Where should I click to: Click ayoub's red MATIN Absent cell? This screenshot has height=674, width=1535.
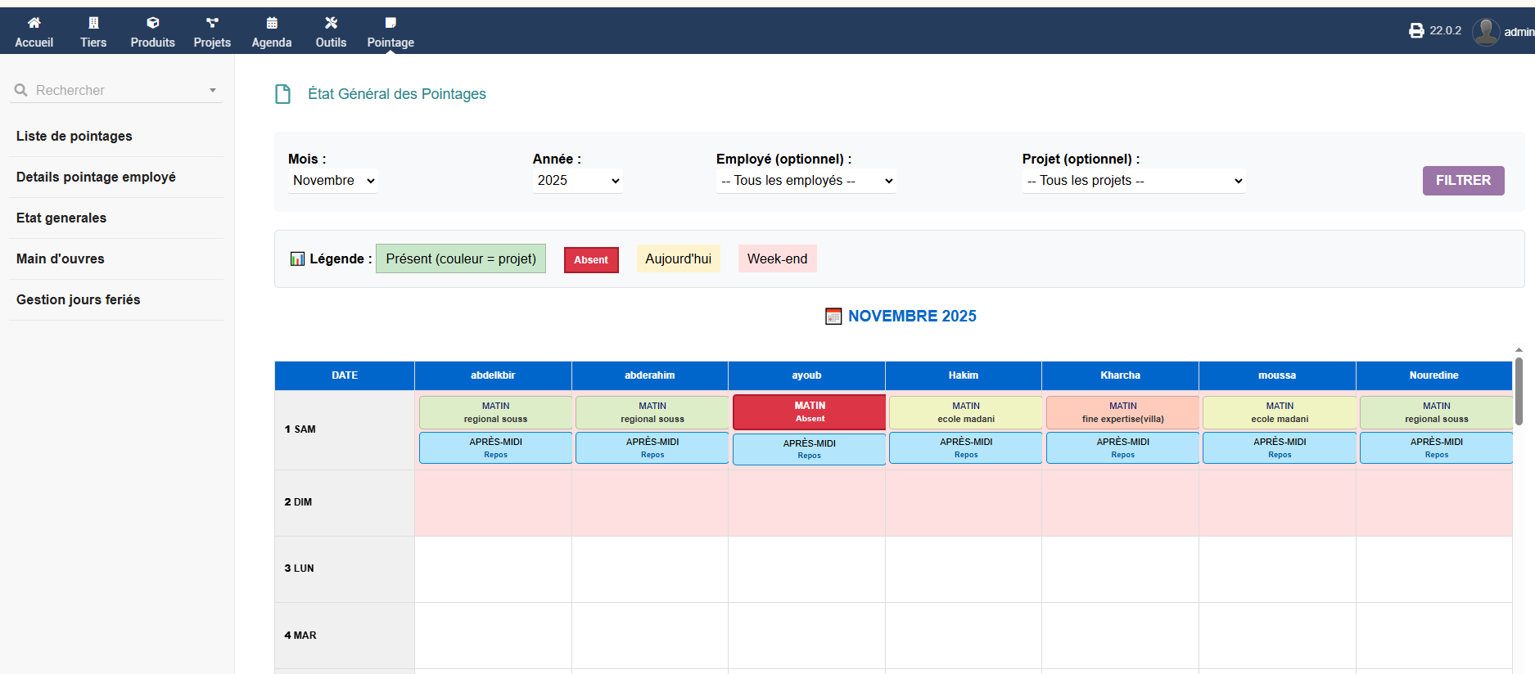809,412
